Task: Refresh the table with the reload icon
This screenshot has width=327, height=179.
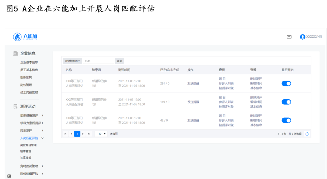Action: coord(307,134)
